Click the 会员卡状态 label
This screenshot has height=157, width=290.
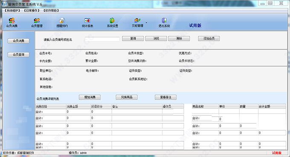[186, 61]
